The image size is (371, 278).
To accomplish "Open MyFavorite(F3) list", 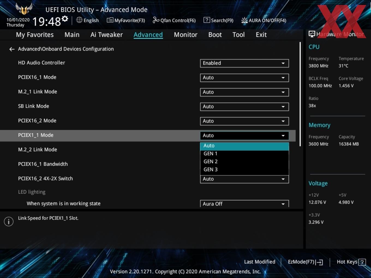I will [x=126, y=20].
